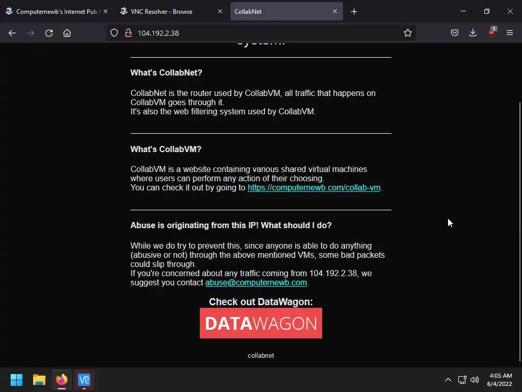Screen dimensions: 522x392
Task: Close the CollabNet tab
Action: click(335, 11)
